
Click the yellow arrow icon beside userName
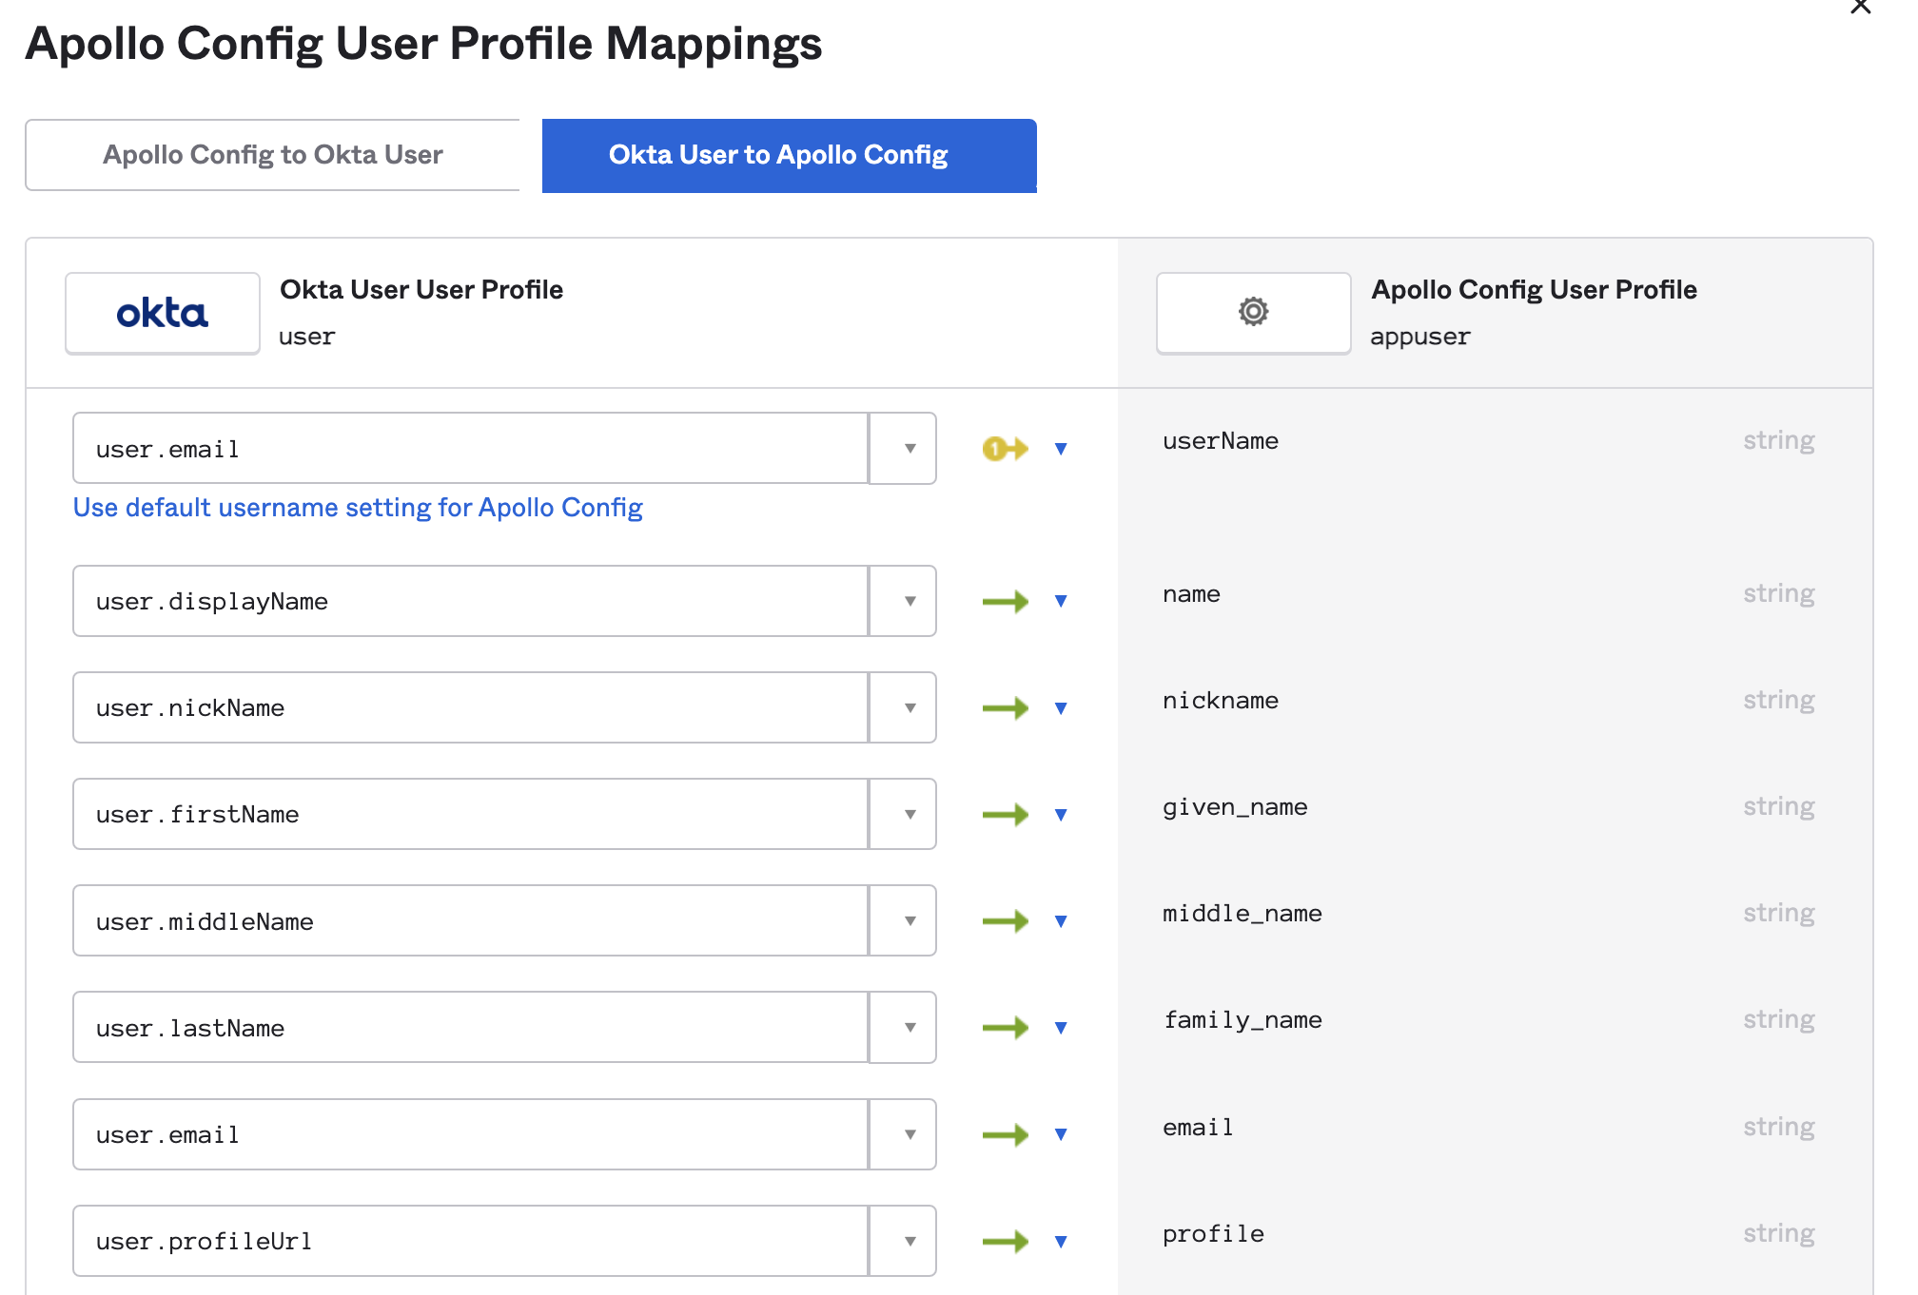tap(1005, 448)
